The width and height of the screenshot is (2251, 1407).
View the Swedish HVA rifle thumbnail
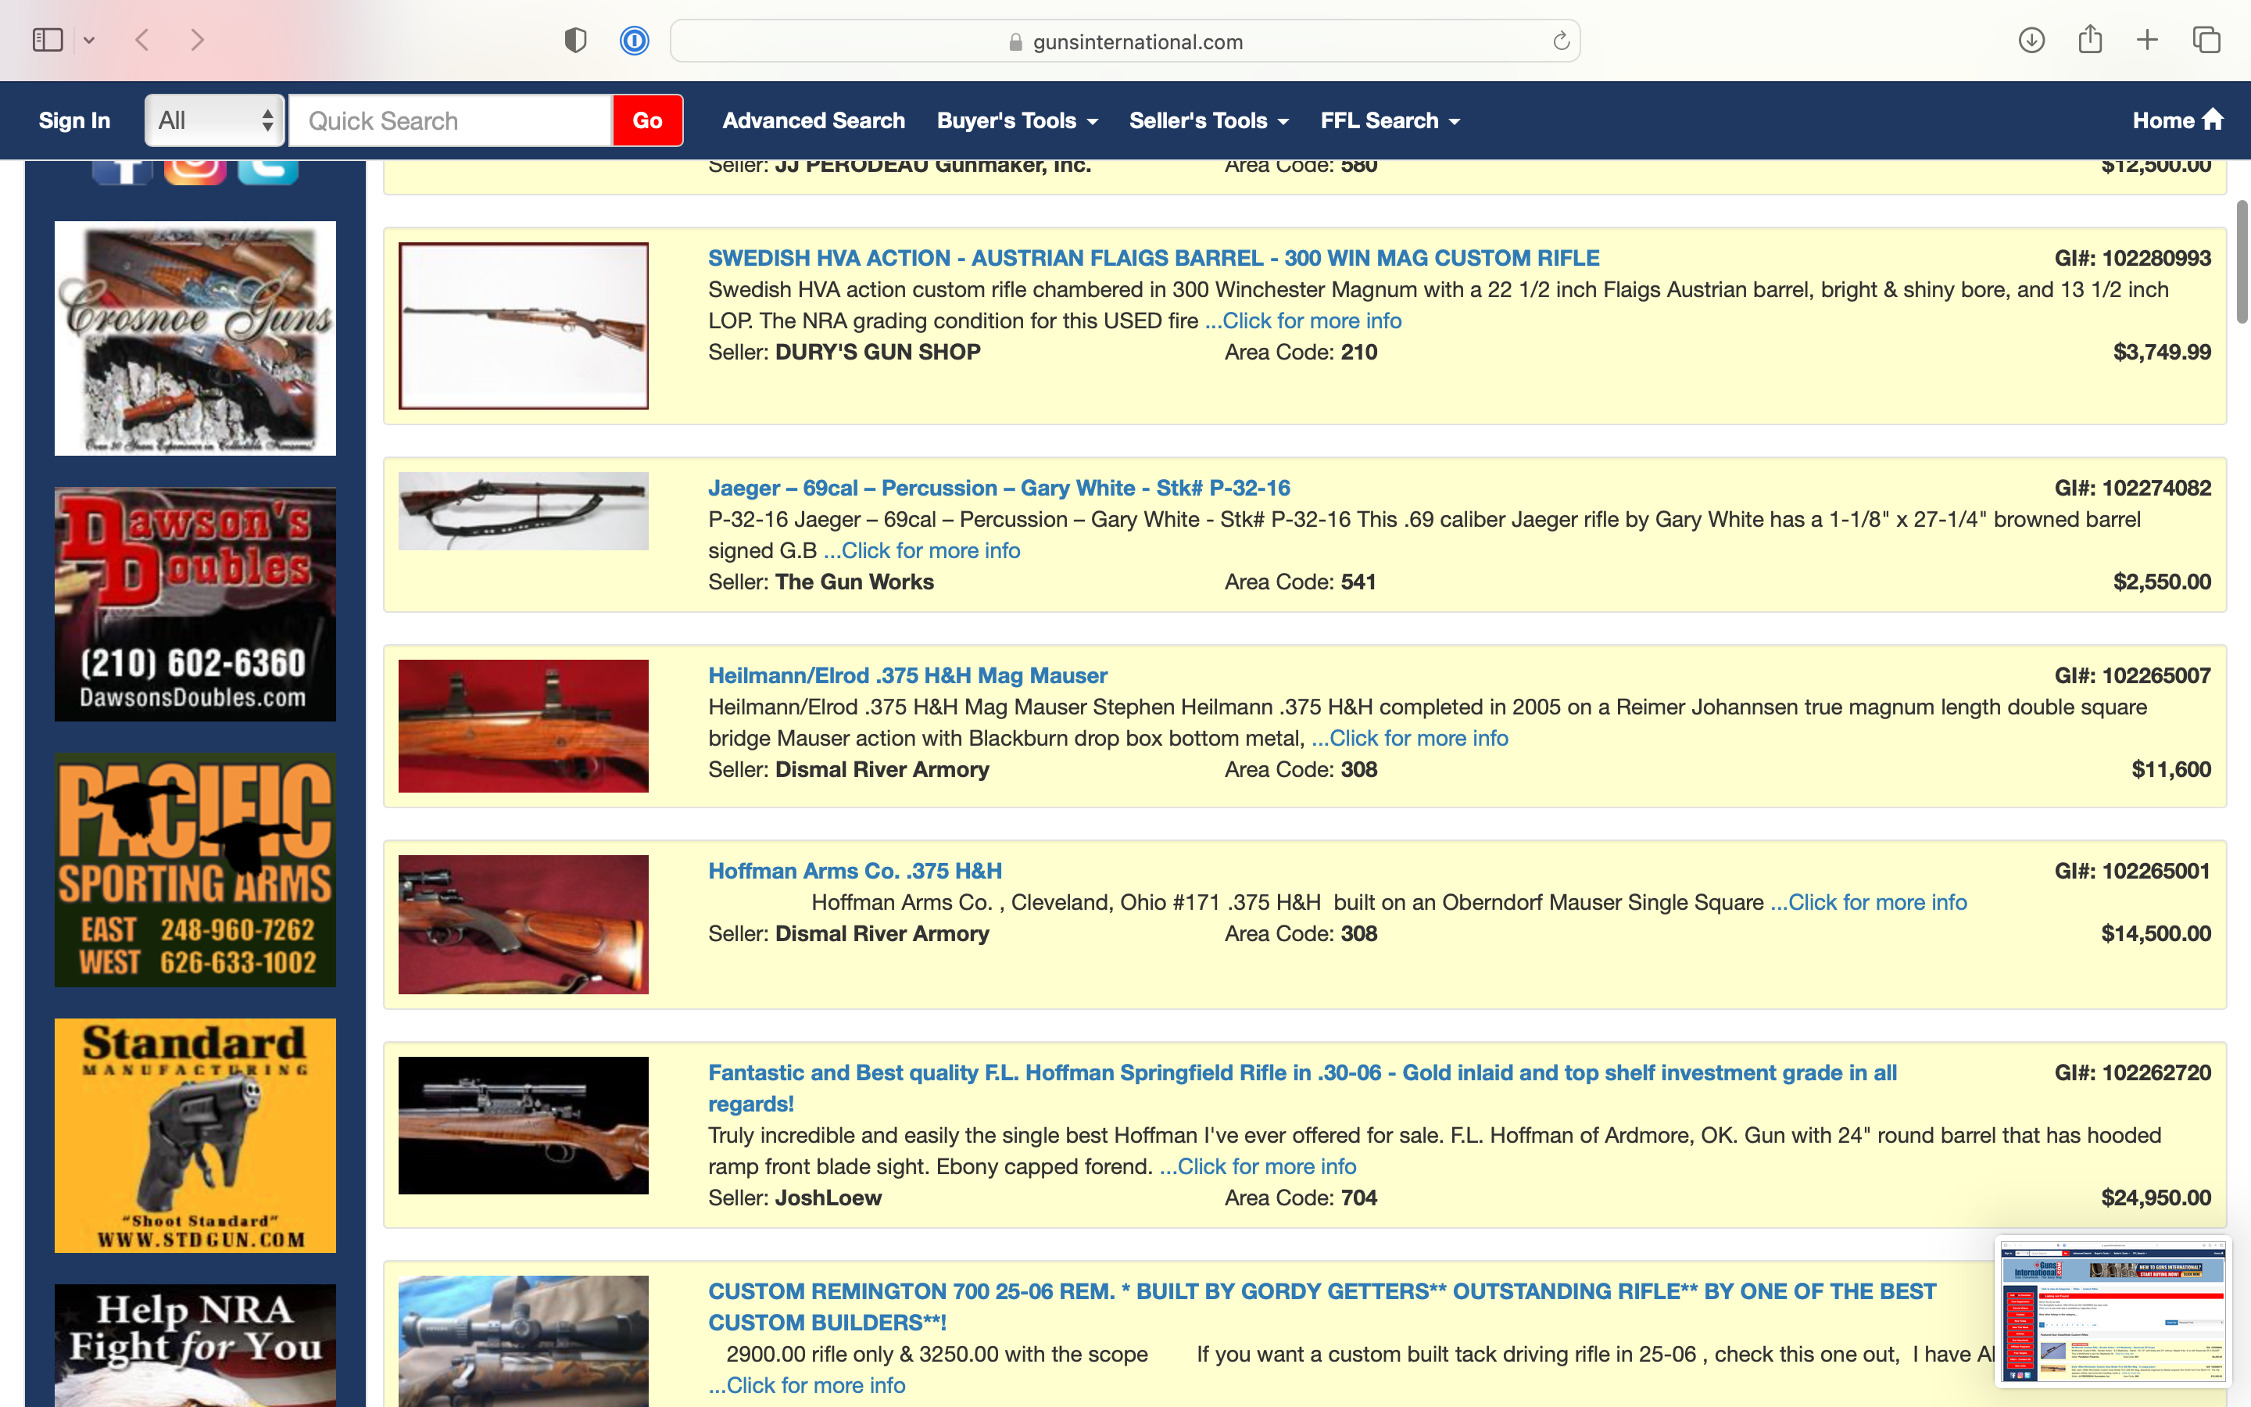click(x=524, y=326)
